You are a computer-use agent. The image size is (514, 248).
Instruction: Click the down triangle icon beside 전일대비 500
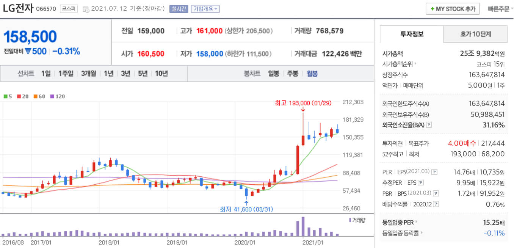pos(28,51)
